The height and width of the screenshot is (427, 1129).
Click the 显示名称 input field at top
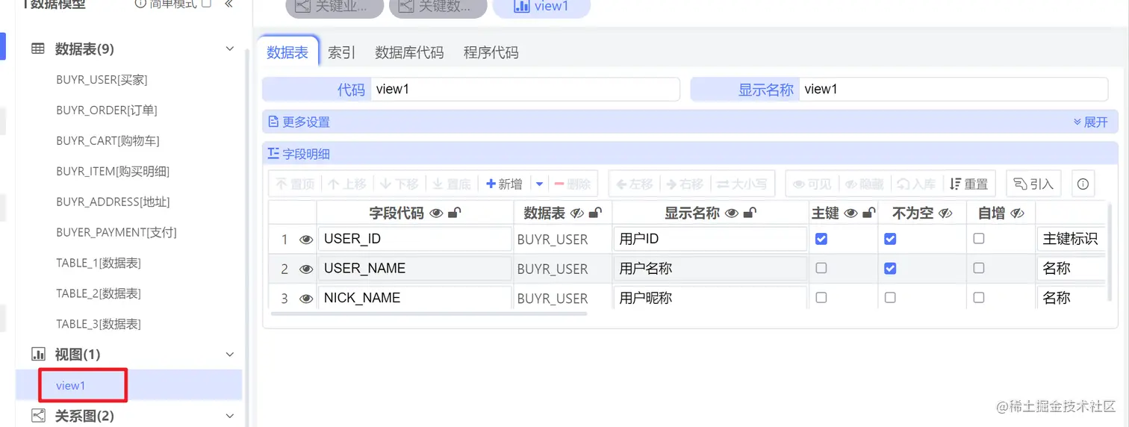(953, 90)
